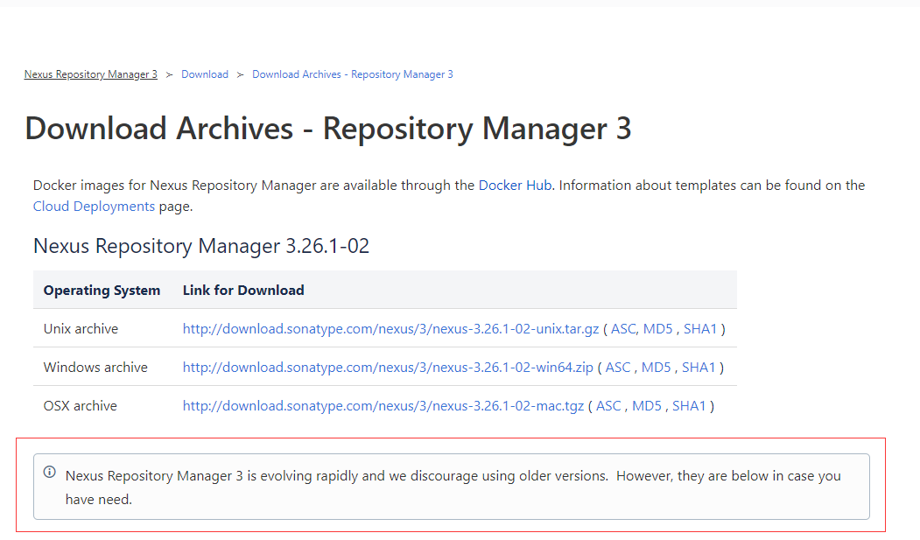The image size is (920, 540).
Task: Open SHA1 checksum for Unix archive
Action: 700,329
